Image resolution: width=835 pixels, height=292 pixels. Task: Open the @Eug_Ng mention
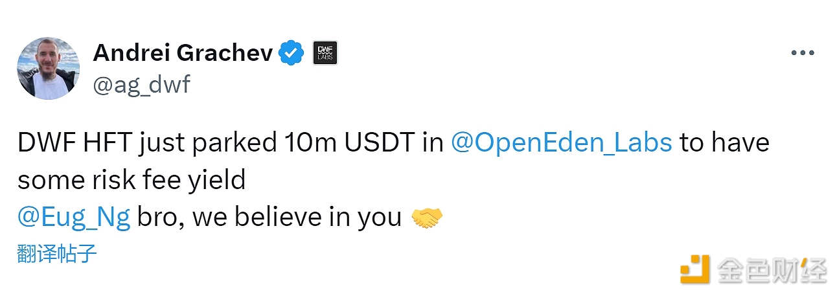click(x=74, y=218)
